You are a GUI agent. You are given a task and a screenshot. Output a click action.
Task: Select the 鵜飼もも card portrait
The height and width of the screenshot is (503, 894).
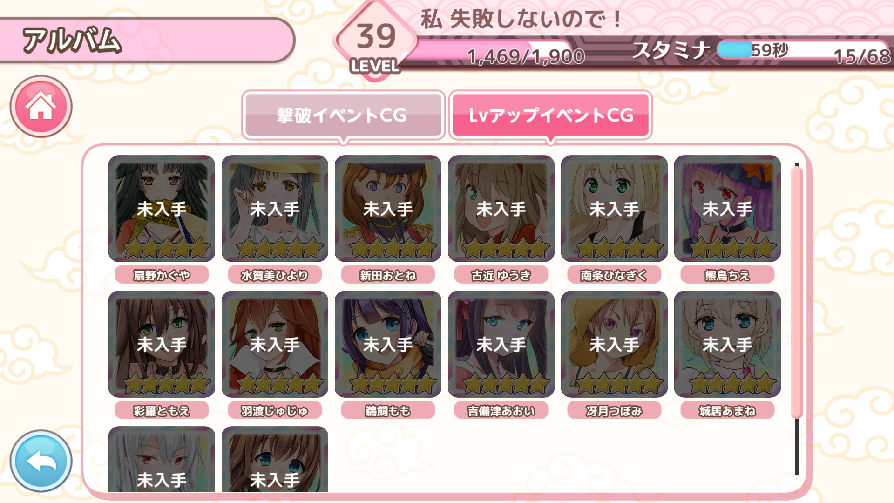tap(388, 344)
